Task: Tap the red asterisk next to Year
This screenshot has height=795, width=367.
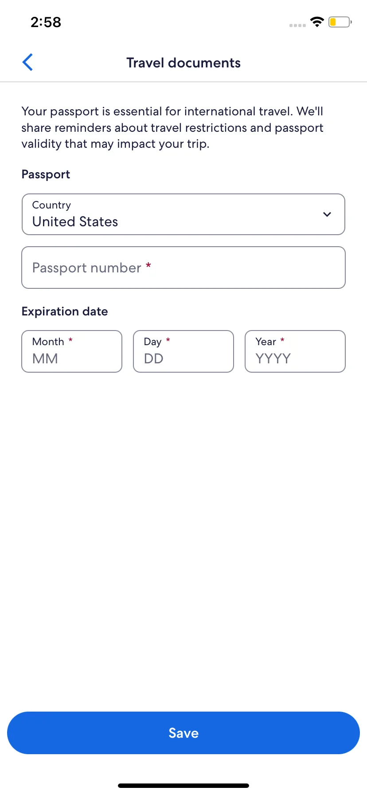Action: pos(282,340)
